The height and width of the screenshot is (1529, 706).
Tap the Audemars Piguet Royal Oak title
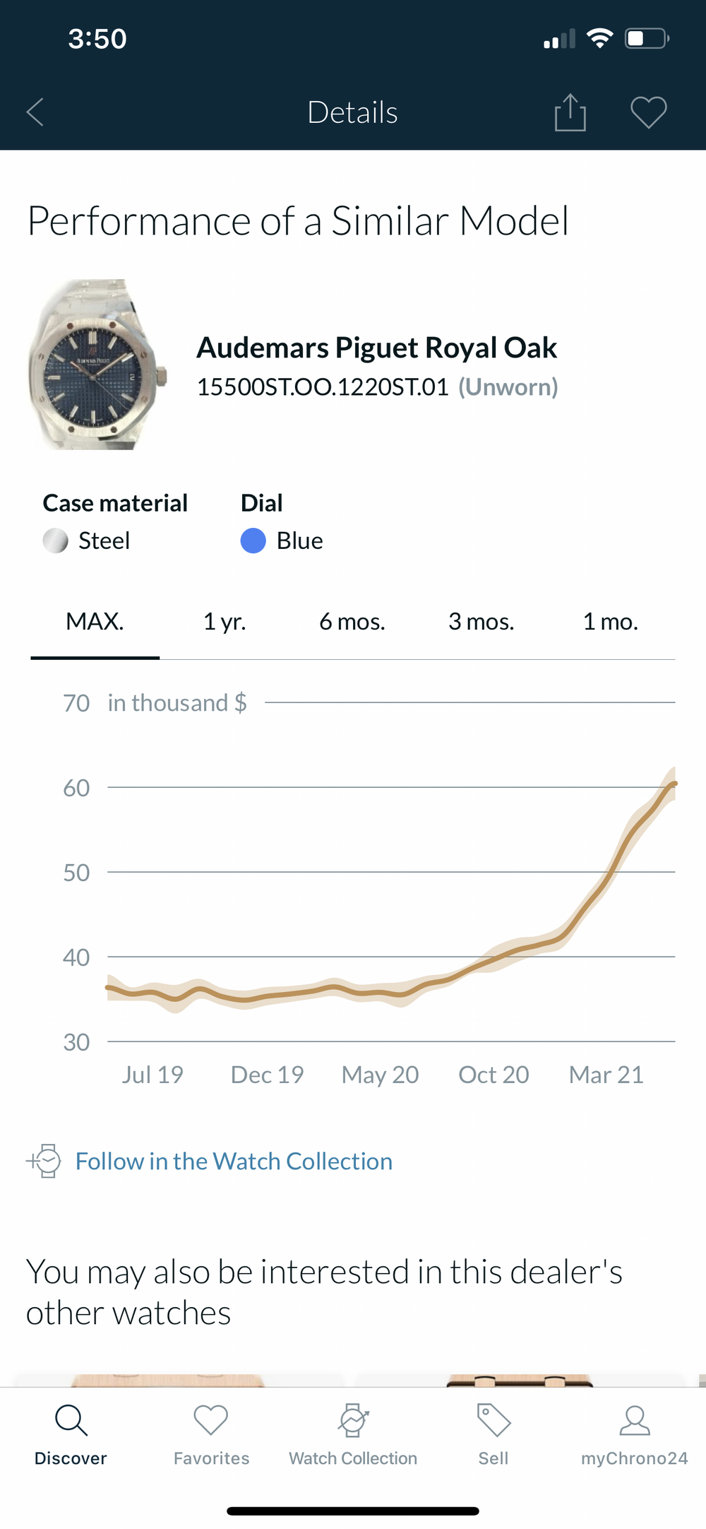point(376,348)
